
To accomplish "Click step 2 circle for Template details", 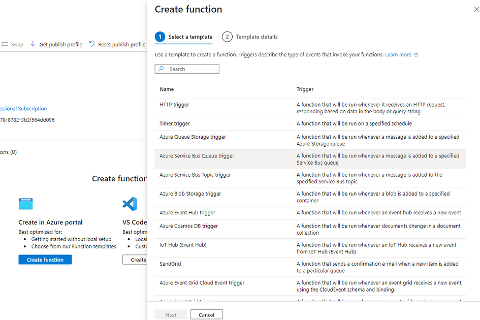I will click(x=227, y=37).
